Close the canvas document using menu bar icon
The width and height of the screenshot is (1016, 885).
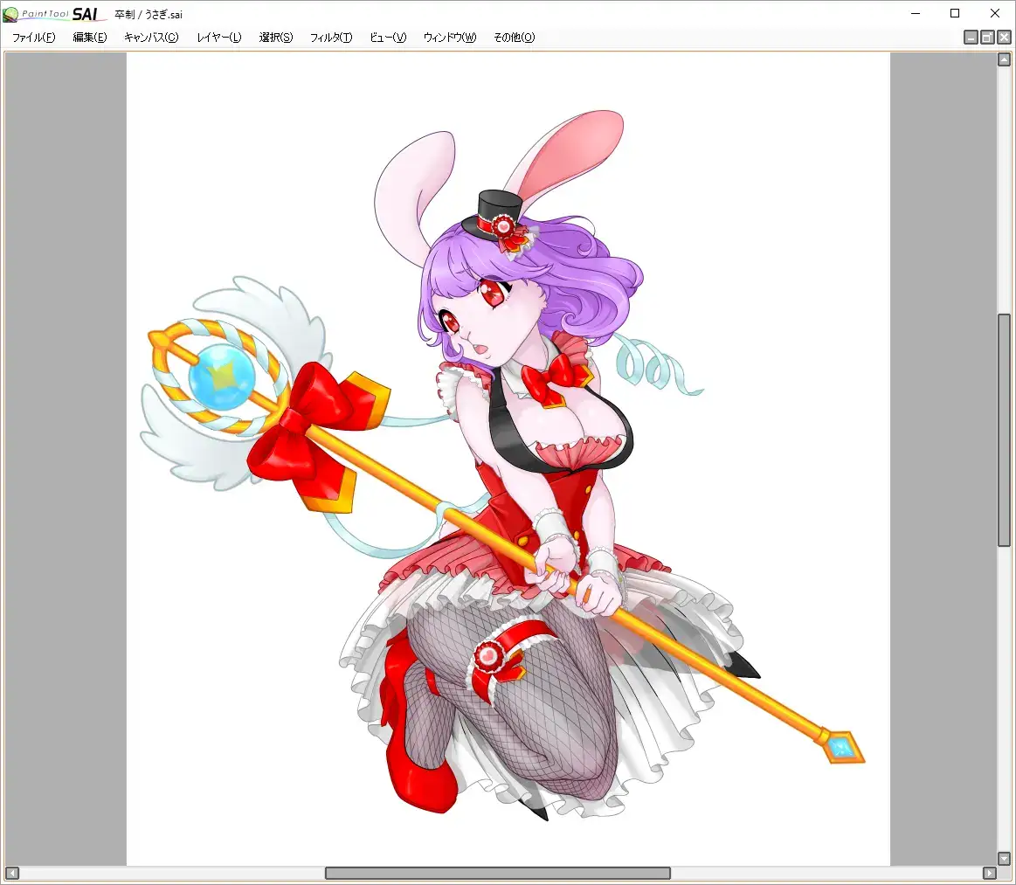pyautogui.click(x=1003, y=38)
